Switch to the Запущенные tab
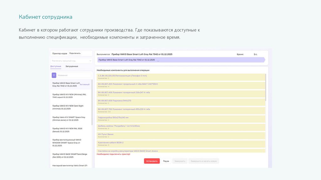The image size is (321, 180). pos(72,66)
